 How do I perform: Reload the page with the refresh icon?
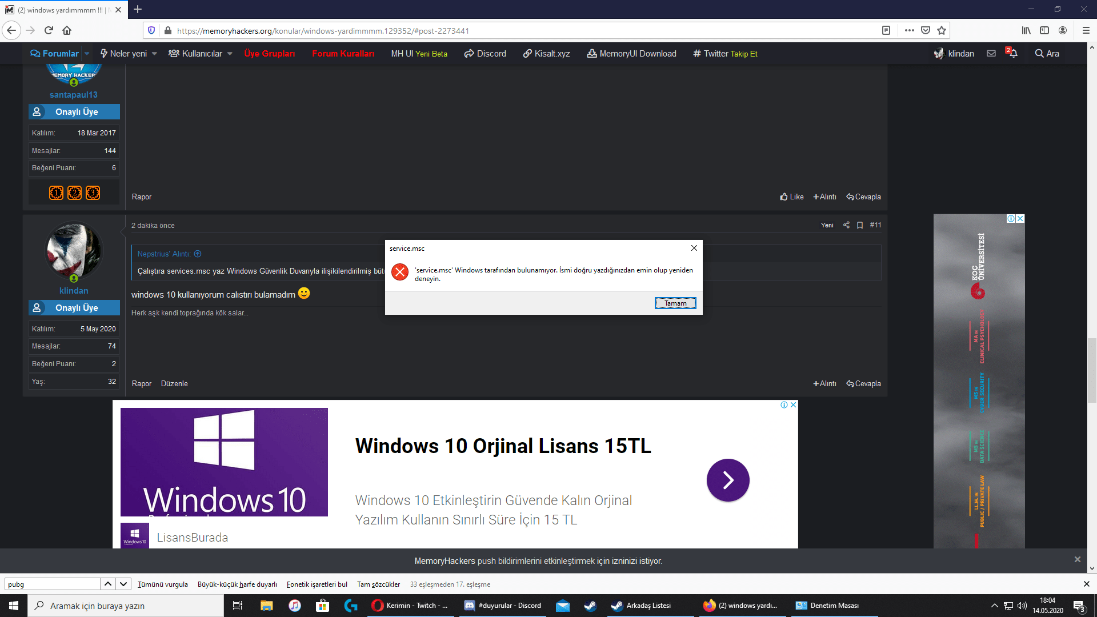tap(49, 30)
